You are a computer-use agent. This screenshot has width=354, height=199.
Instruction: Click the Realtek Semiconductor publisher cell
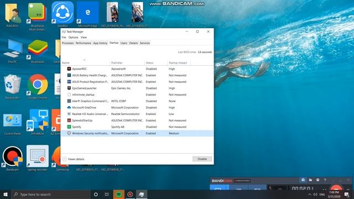click(126, 114)
